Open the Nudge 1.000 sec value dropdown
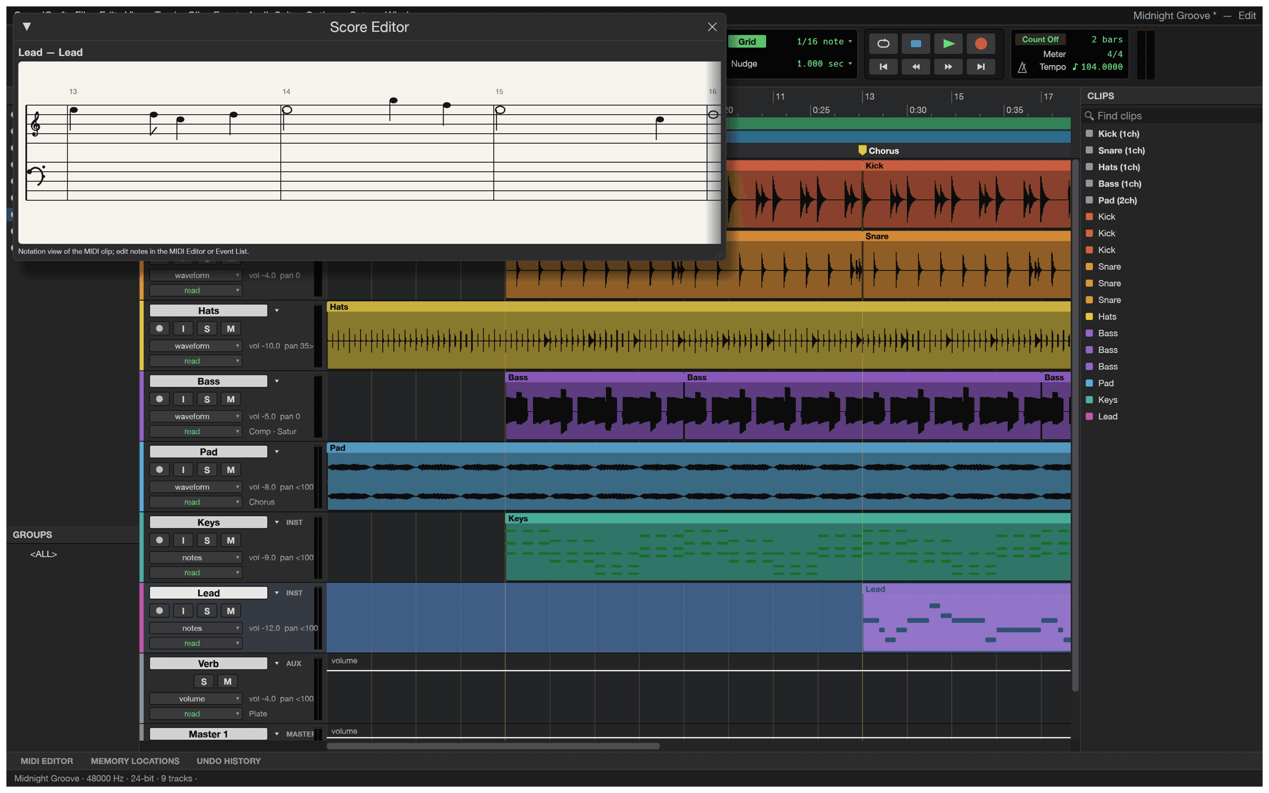 824,63
